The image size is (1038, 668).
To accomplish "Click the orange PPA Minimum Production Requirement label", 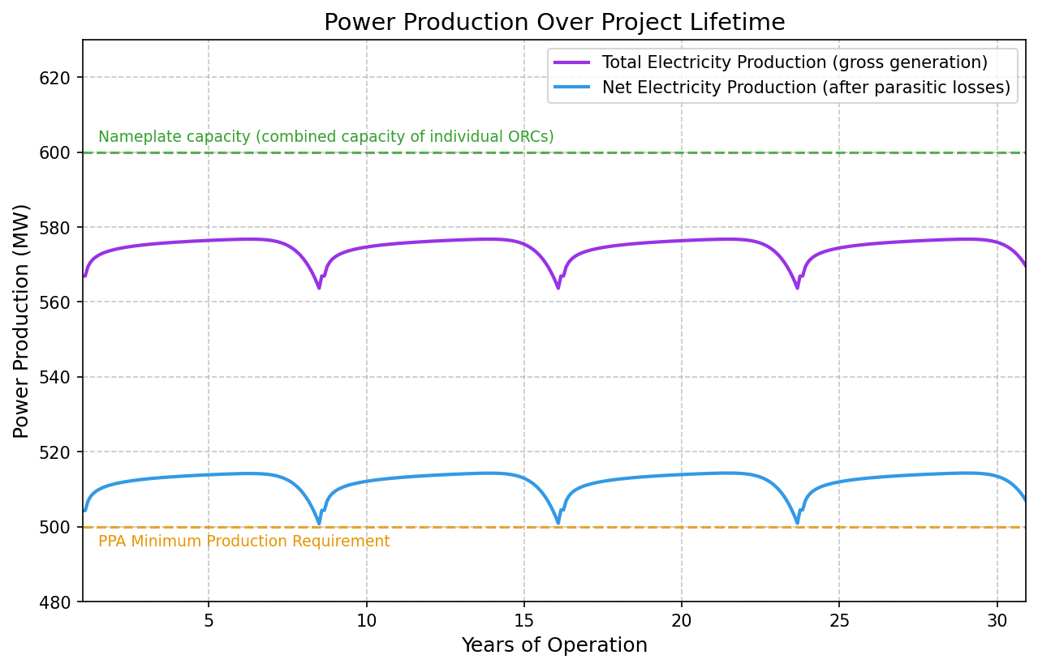I will click(243, 542).
